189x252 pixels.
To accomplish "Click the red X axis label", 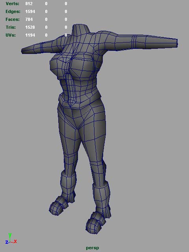I will [x=15, y=241].
